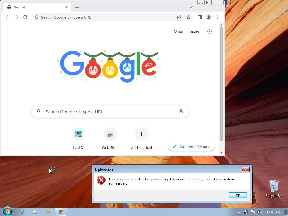This screenshot has height=216, width=288.
Task: Open Chrome's three-dot menu
Action: (218, 17)
